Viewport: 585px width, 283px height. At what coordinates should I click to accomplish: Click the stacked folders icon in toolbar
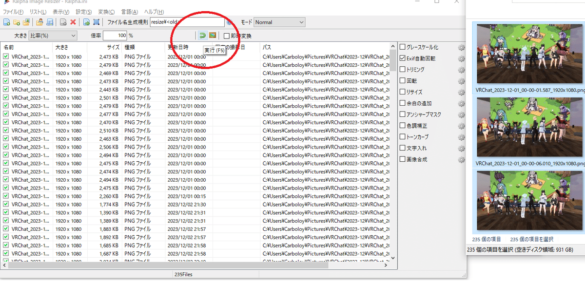26,22
